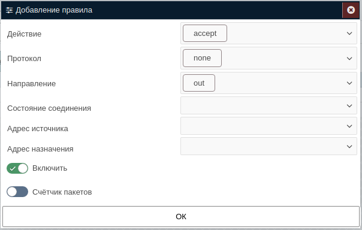This screenshot has width=362, height=230.
Task: Disable the Включить toggle
Action: (17, 168)
